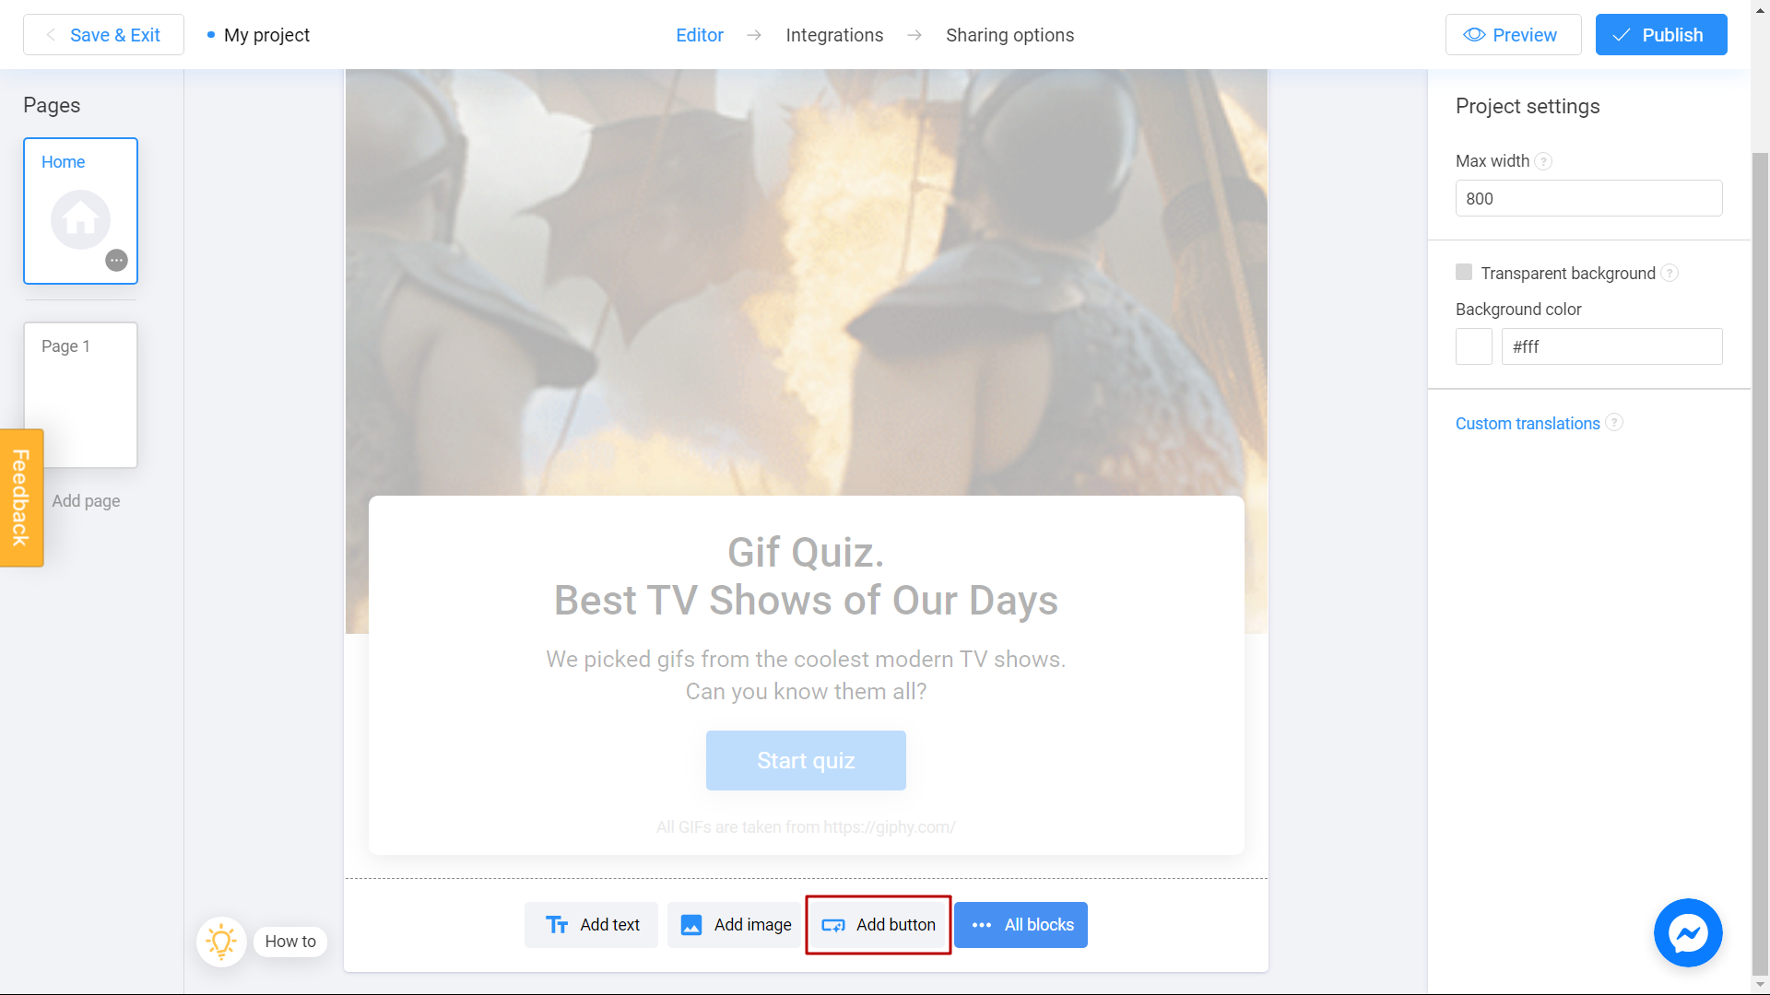Click the Add button block icon

(831, 925)
